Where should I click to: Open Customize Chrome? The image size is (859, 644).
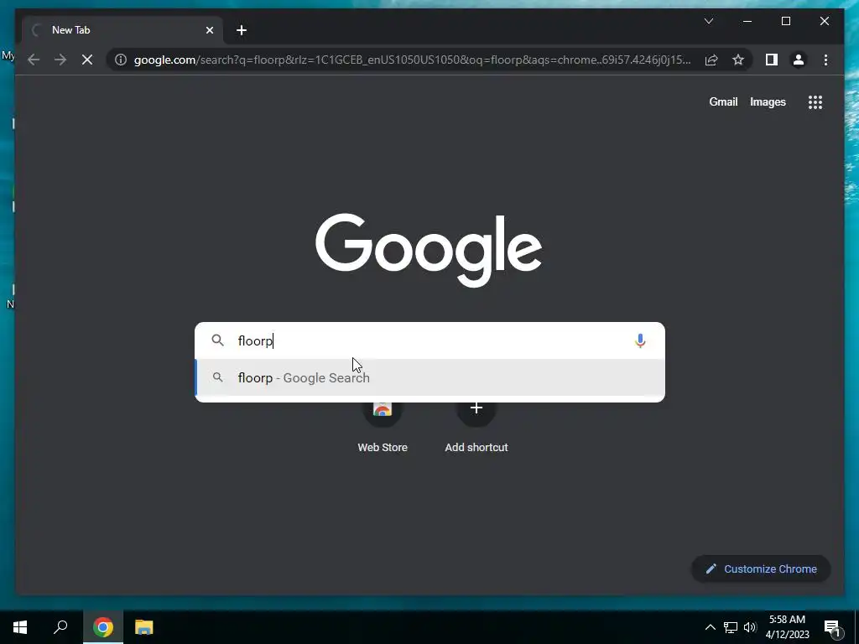(761, 569)
